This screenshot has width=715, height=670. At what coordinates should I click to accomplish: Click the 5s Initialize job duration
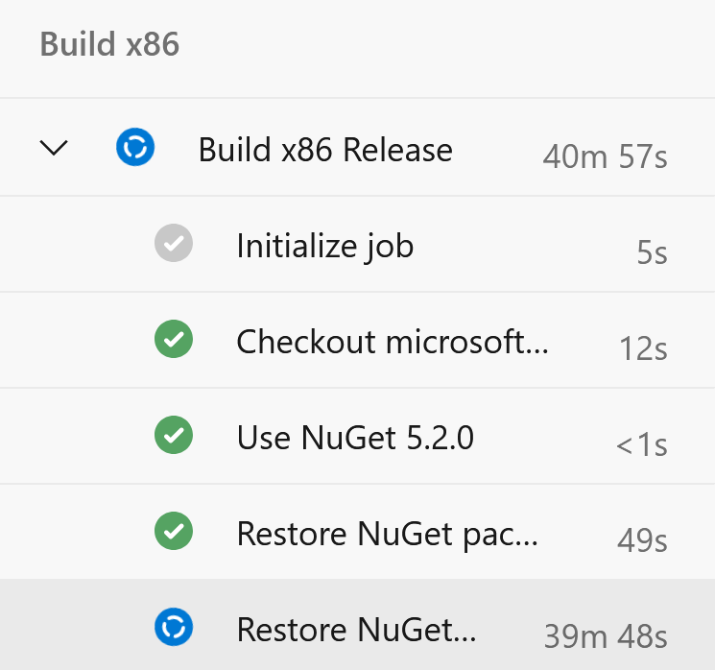pyautogui.click(x=652, y=252)
